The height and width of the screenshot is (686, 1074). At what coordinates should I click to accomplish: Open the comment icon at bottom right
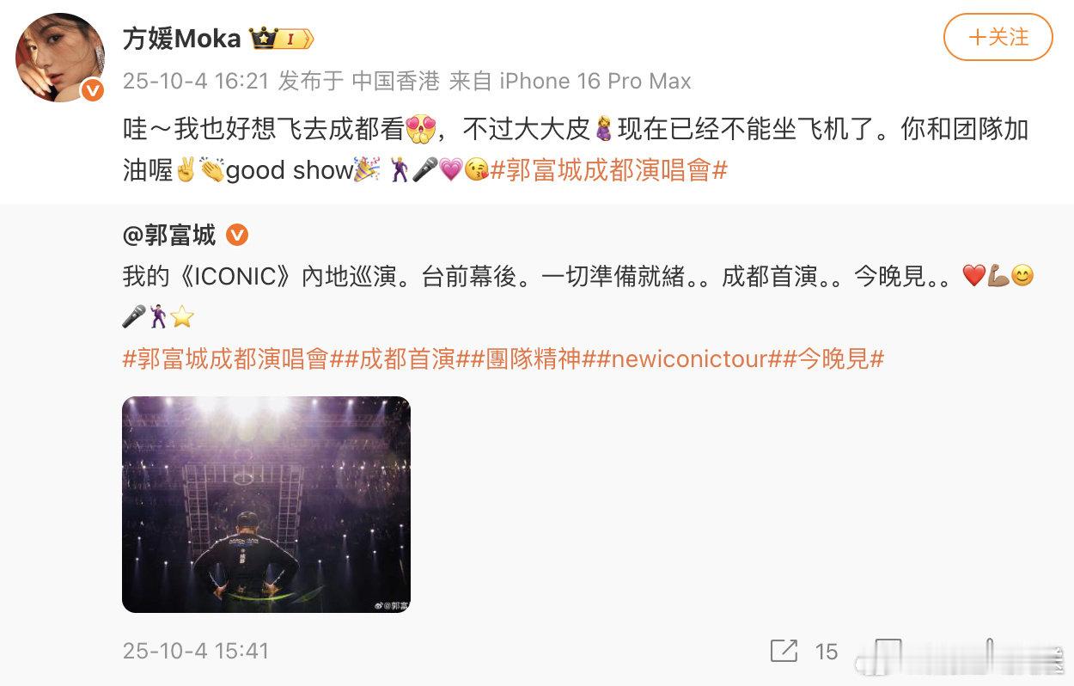888,651
